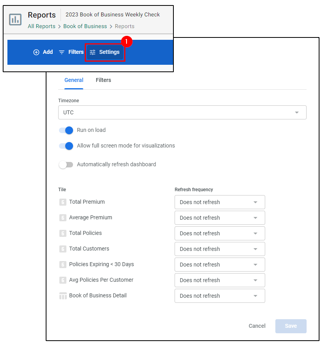Click the Policies Expiring tile icon
Screen dimensions: 323x343
(x=63, y=265)
